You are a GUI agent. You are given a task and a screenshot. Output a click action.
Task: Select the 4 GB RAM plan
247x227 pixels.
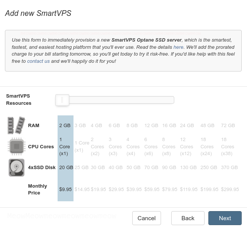tap(96, 125)
